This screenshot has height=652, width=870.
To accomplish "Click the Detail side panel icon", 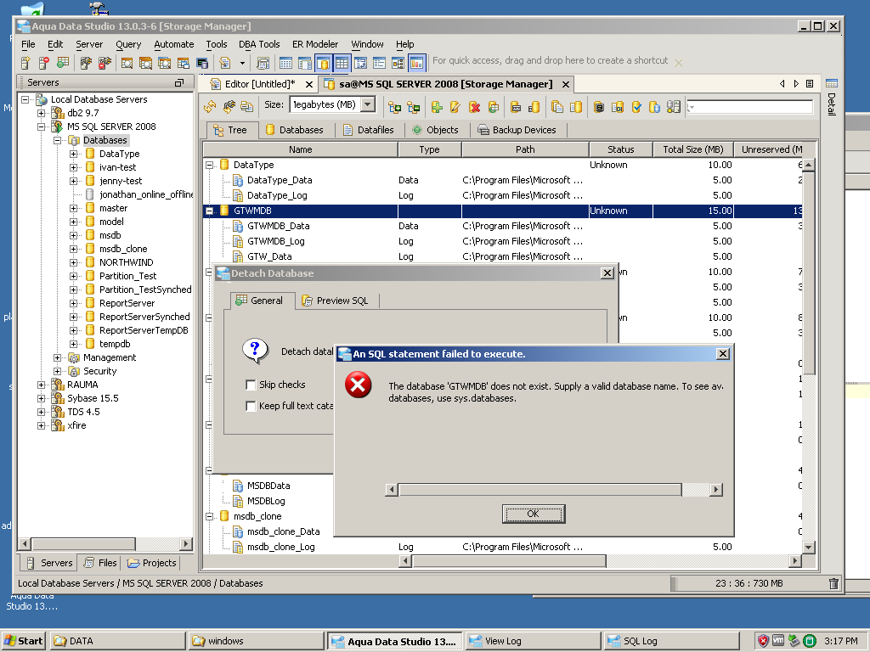I will click(831, 84).
